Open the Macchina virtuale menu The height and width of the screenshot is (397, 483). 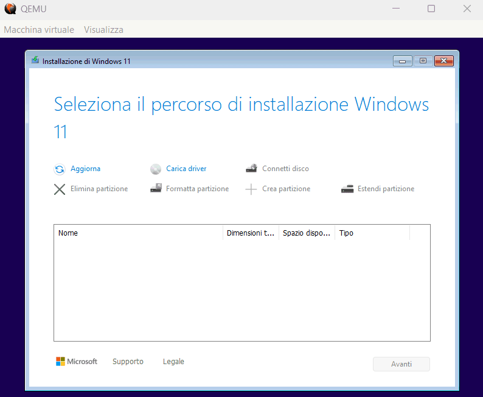coord(39,30)
